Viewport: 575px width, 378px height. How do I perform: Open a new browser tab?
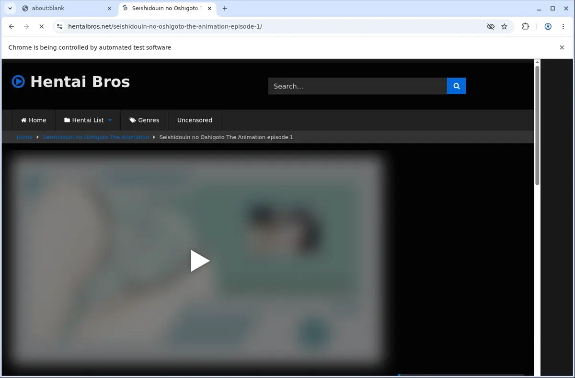(225, 8)
